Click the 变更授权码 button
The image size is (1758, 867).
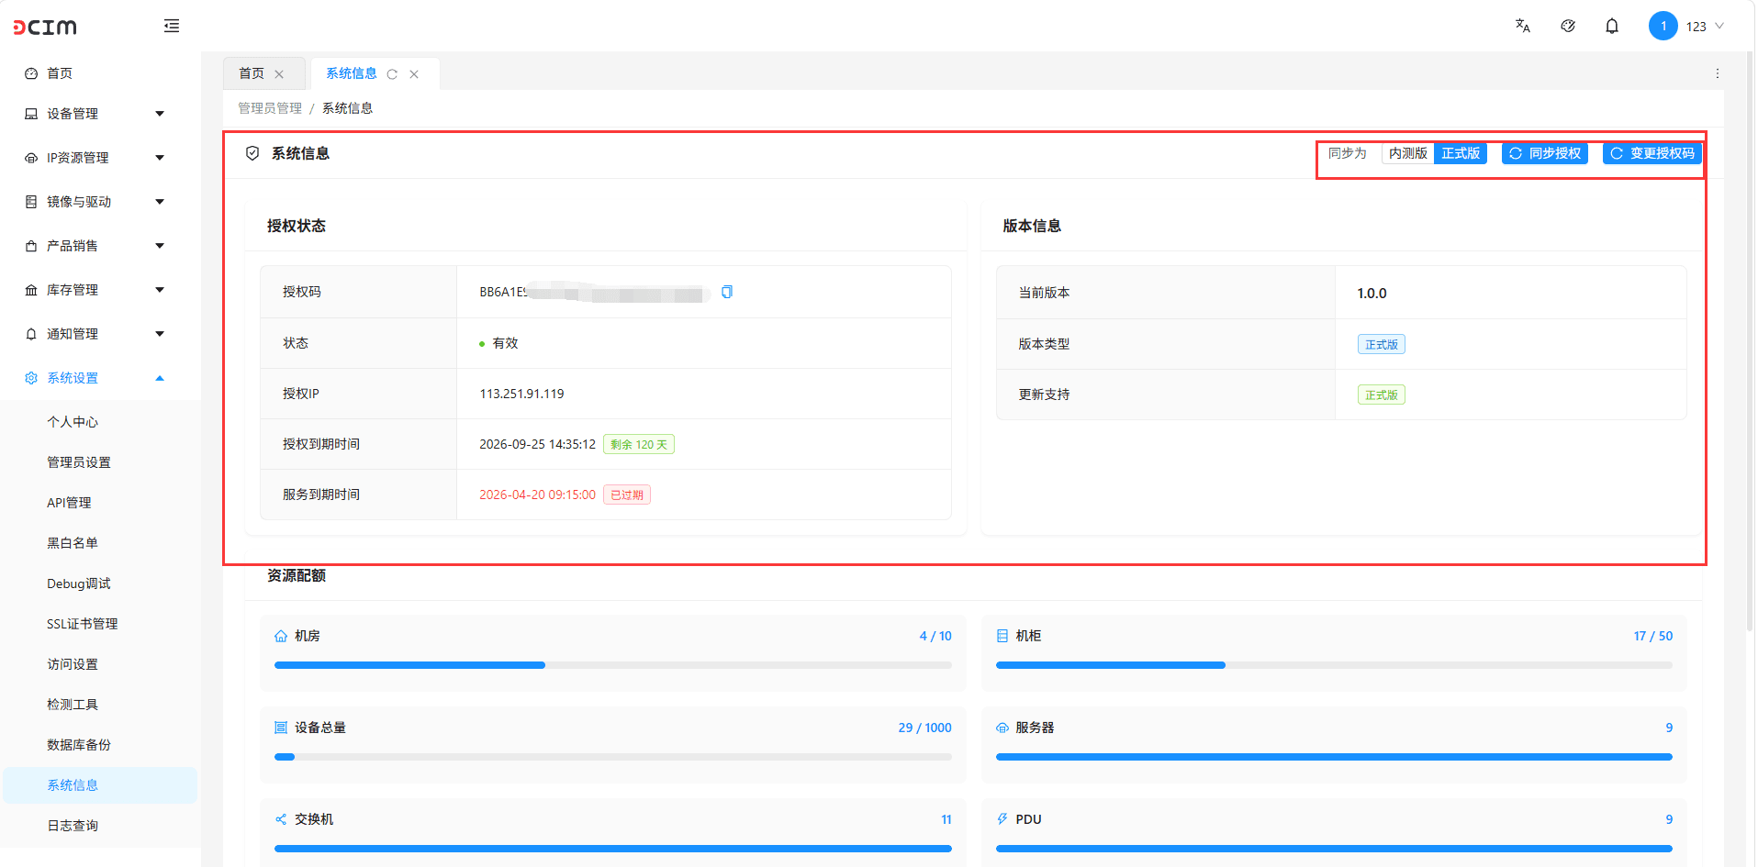coord(1652,153)
